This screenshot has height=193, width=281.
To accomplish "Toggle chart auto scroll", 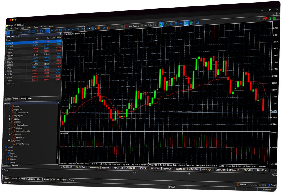I will [187, 23].
